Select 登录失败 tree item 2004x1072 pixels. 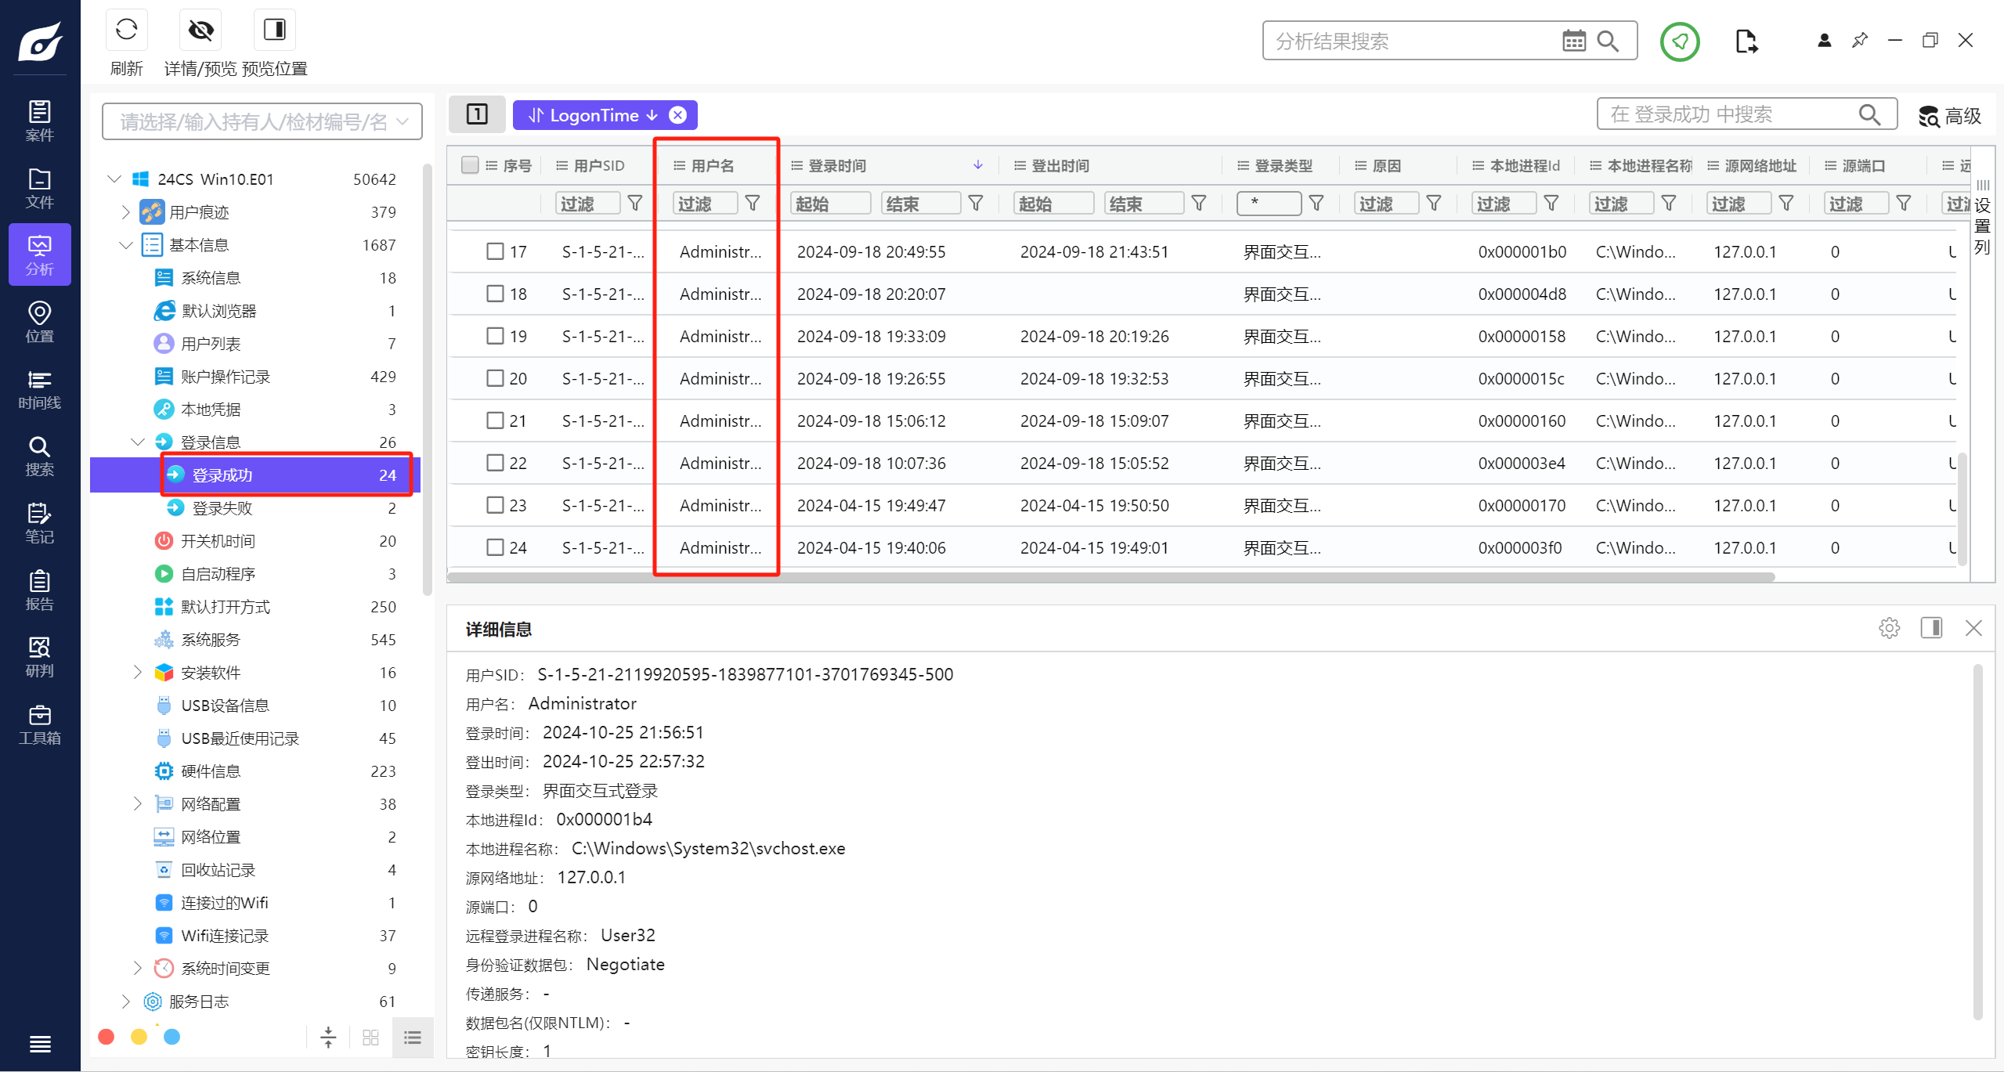(x=222, y=508)
